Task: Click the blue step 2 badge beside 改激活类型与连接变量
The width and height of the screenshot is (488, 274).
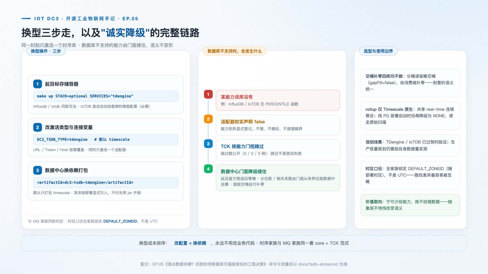Action: point(38,127)
